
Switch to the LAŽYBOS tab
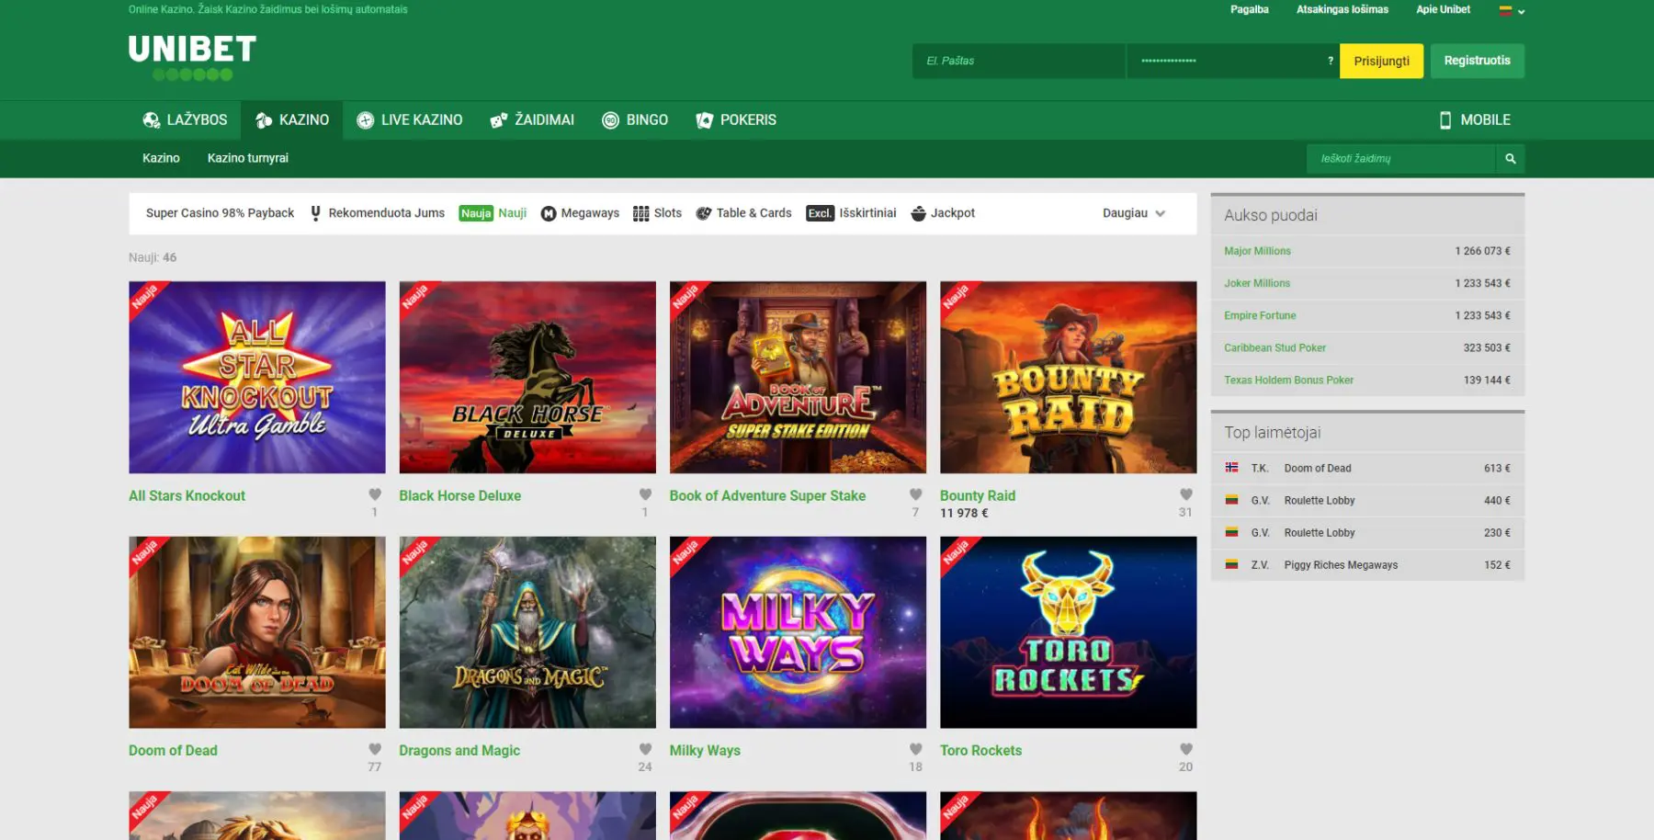click(x=185, y=119)
